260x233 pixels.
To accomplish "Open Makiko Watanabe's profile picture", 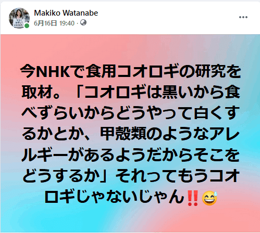I will click(19, 18).
